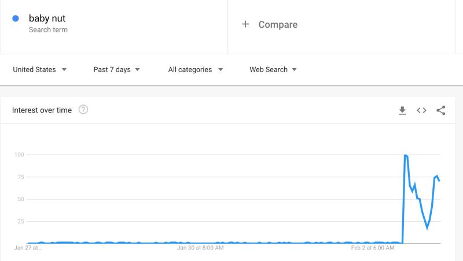
Task: Click the Interest over time heading
Action: coord(42,110)
